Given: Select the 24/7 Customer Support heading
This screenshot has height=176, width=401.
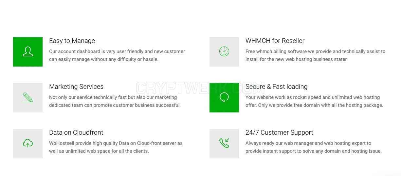Looking at the screenshot, I should (279, 132).
